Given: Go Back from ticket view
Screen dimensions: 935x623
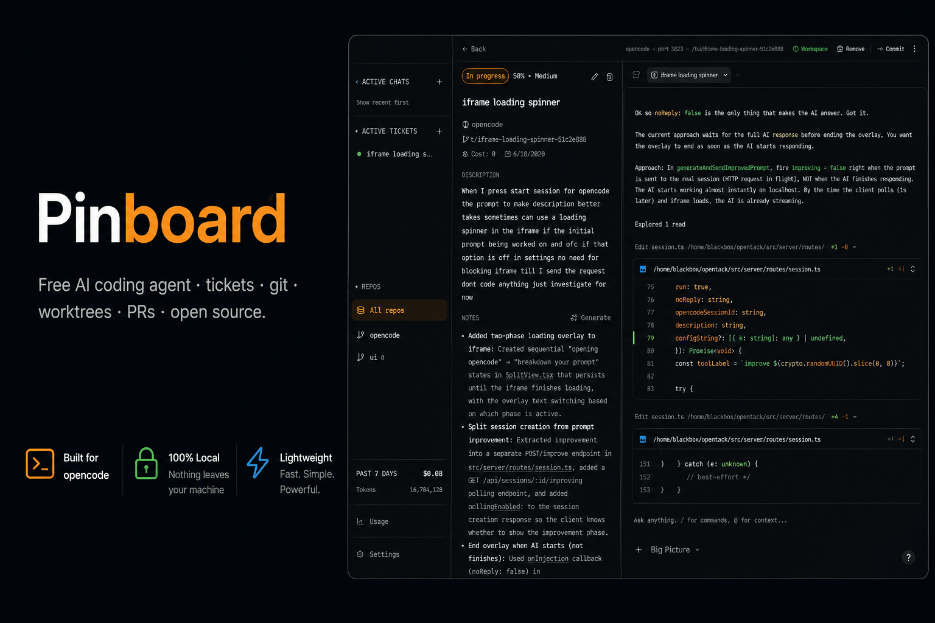Looking at the screenshot, I should tap(474, 49).
